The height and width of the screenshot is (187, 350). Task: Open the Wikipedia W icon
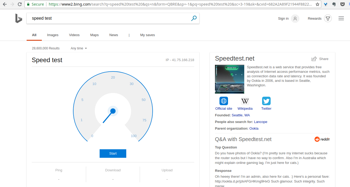245,101
